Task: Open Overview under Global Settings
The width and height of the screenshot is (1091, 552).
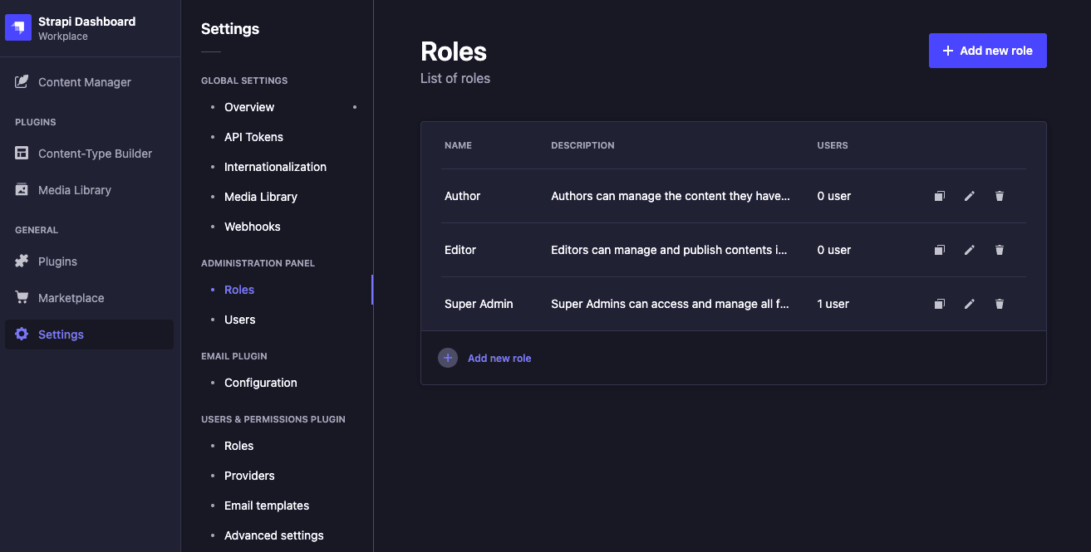Action: pos(249,107)
